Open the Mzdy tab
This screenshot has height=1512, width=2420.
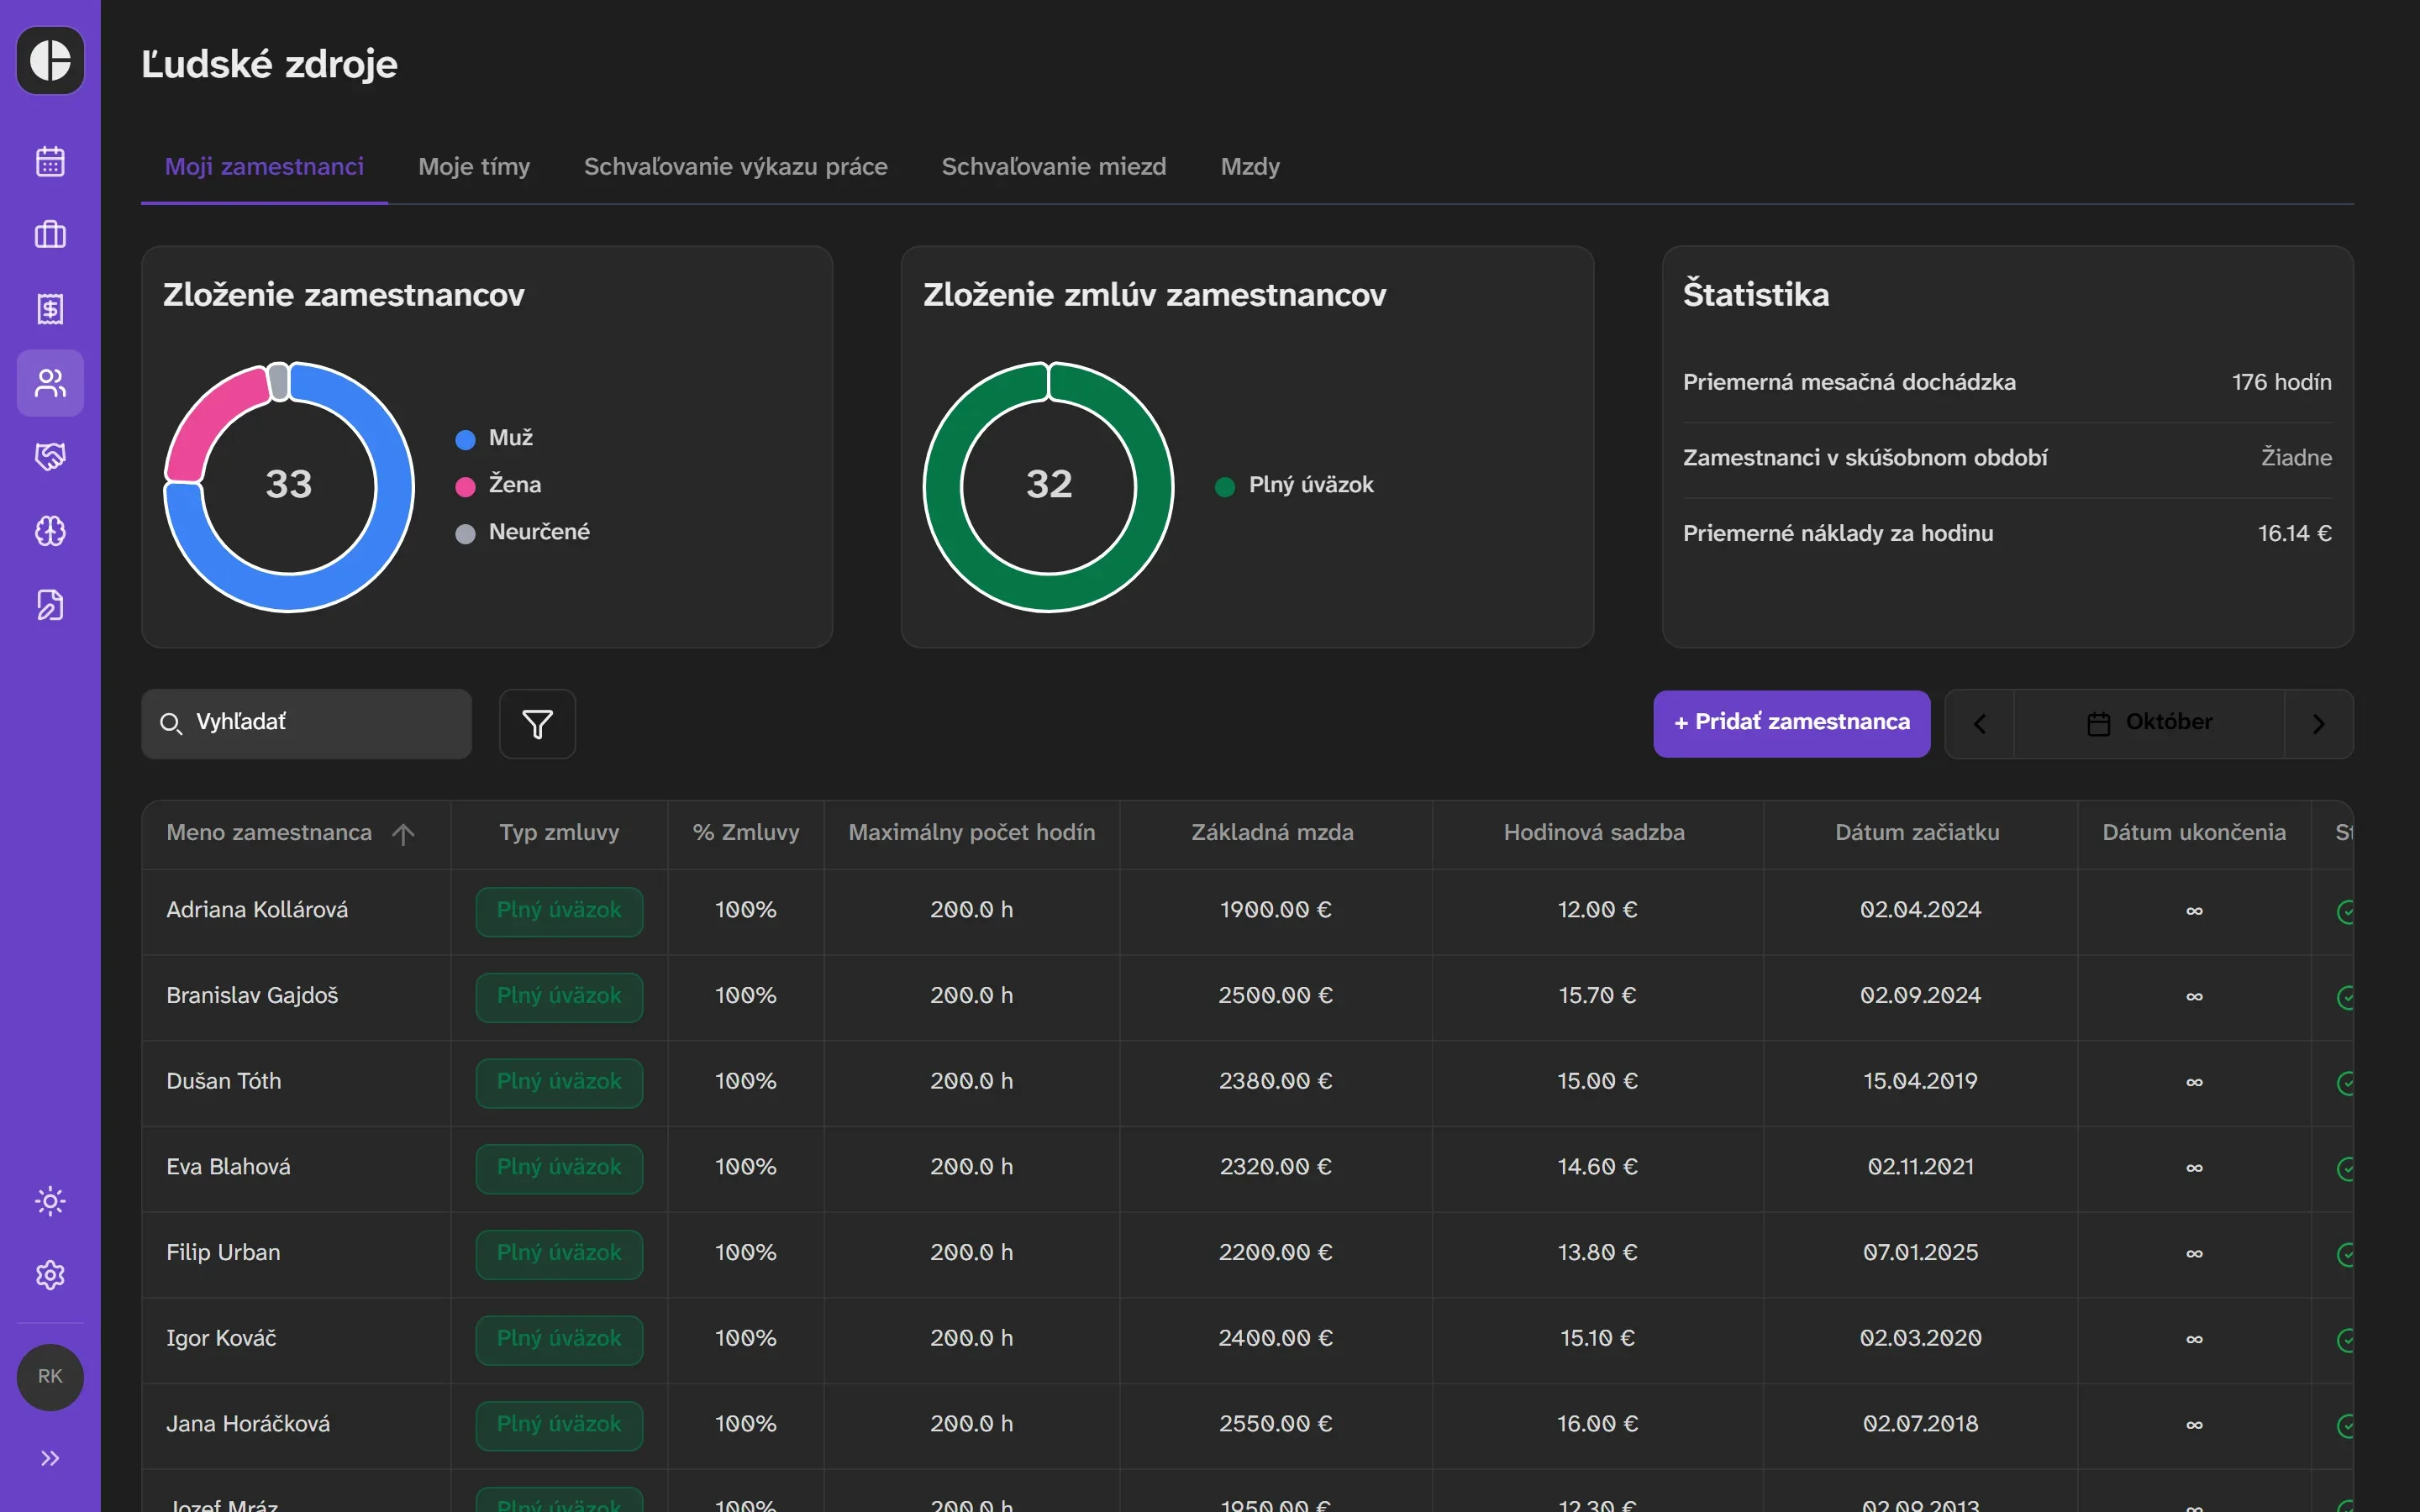point(1250,167)
